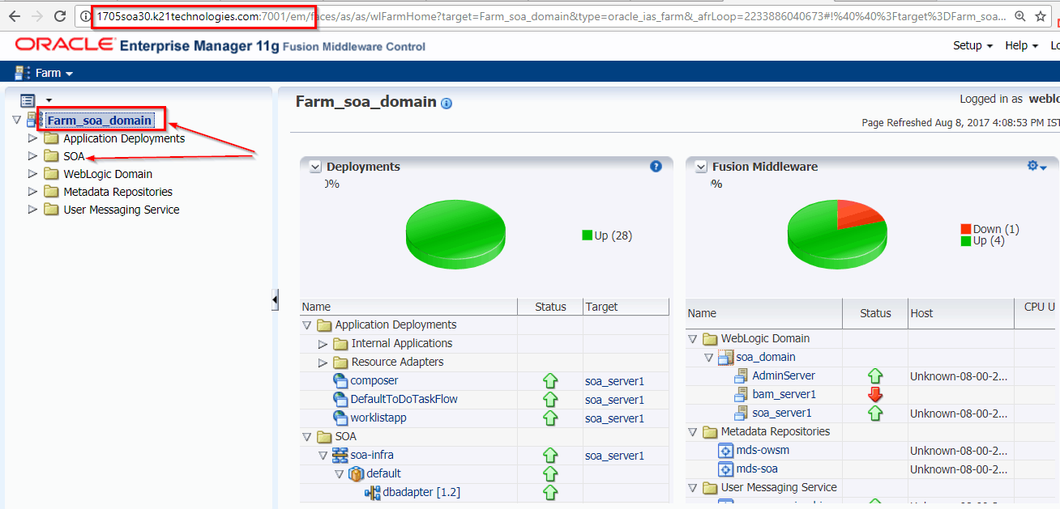1060x509 pixels.
Task: Select Farm_soa_domain in the navigation tree
Action: (100, 121)
